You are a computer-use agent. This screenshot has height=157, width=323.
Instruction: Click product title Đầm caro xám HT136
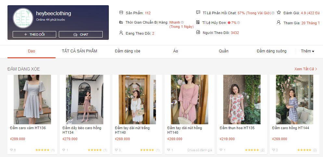point(28,128)
